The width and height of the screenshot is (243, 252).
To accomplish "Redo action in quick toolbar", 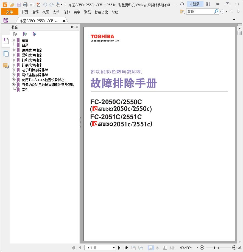I will pos(52,4).
